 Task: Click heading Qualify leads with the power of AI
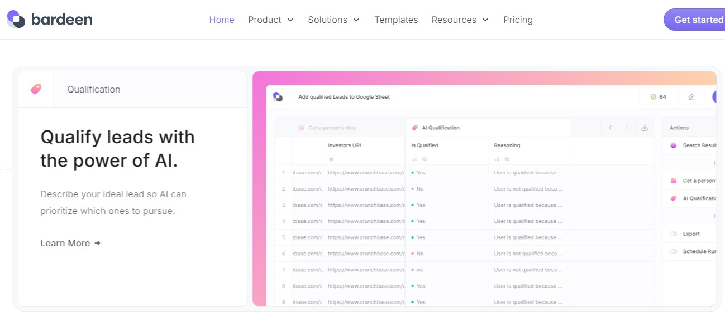[117, 149]
